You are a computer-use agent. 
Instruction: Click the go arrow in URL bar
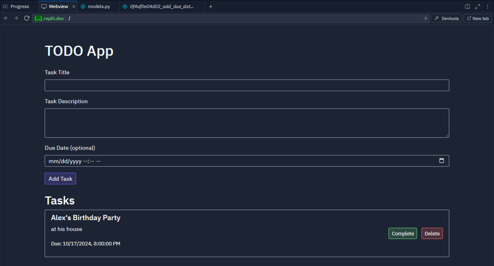pos(425,18)
